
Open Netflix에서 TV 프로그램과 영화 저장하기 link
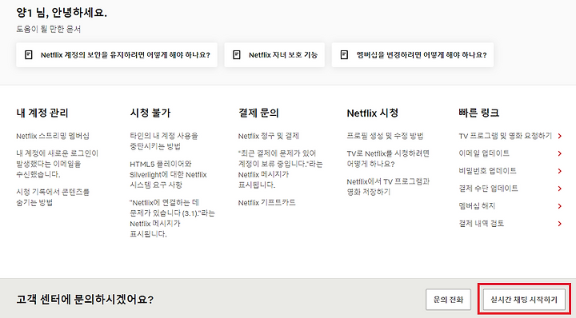[x=388, y=187]
